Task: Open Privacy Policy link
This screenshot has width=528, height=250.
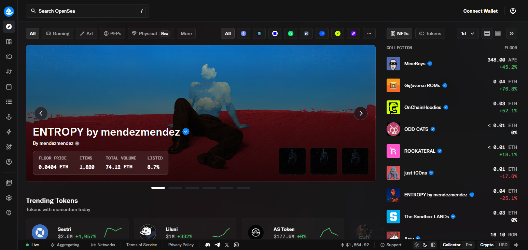Action: (181, 245)
